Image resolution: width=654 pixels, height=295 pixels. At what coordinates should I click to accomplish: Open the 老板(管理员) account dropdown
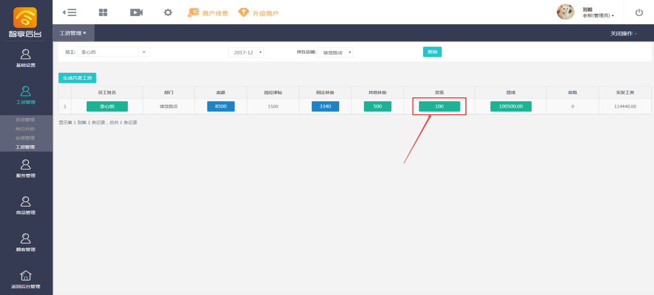tap(598, 15)
